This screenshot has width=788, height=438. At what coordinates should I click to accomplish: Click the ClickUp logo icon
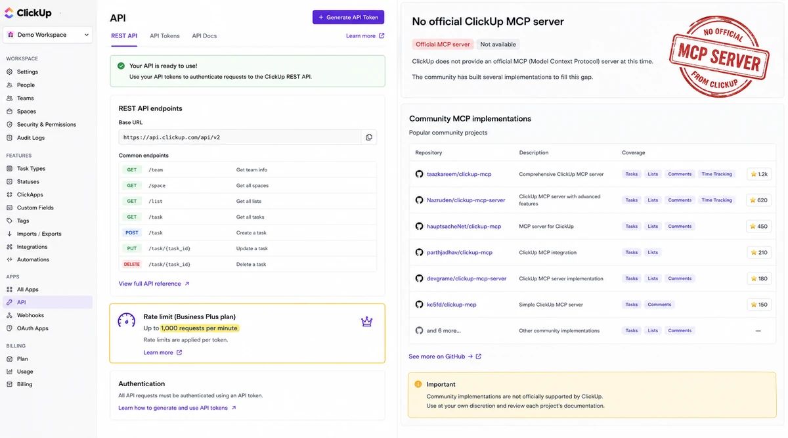(x=9, y=12)
